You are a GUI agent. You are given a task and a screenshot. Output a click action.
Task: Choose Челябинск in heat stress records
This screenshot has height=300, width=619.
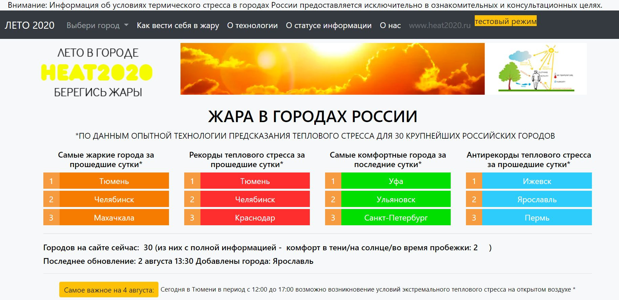tap(255, 199)
